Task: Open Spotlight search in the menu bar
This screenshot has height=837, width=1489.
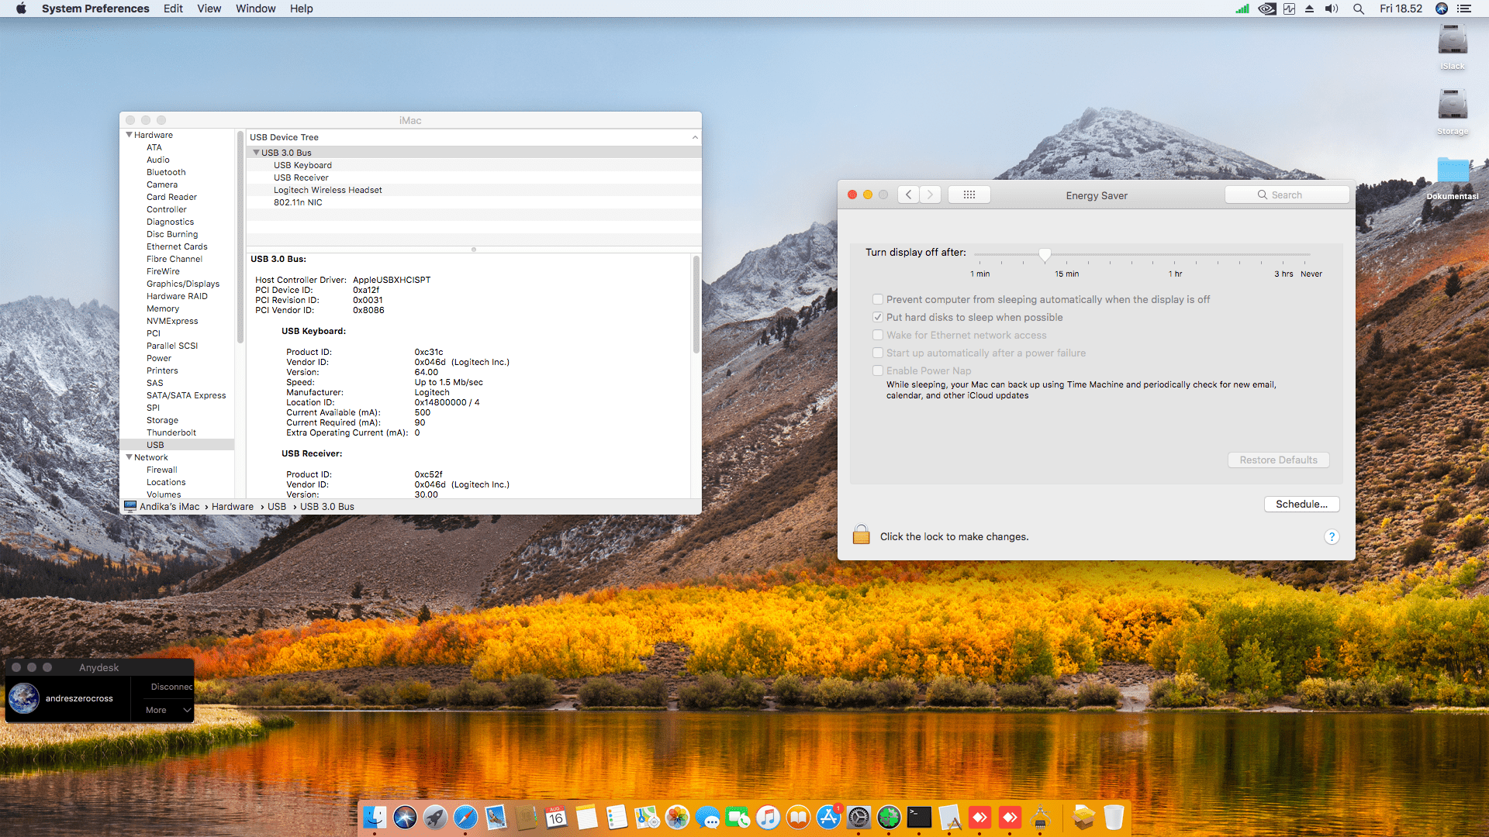Action: click(1358, 9)
